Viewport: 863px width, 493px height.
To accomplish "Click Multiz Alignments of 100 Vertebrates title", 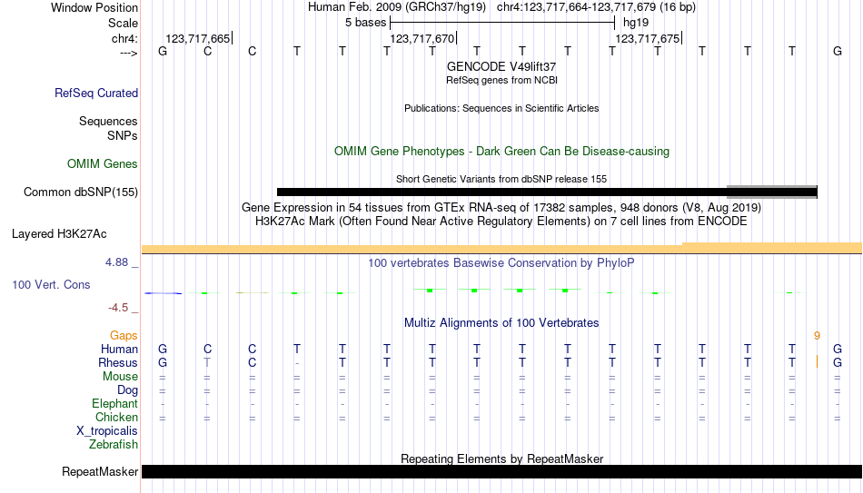I will [501, 323].
